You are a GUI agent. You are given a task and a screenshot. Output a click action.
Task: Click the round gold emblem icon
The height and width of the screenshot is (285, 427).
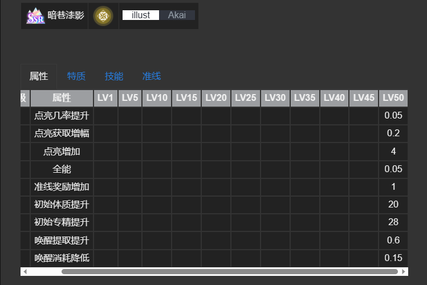103,16
